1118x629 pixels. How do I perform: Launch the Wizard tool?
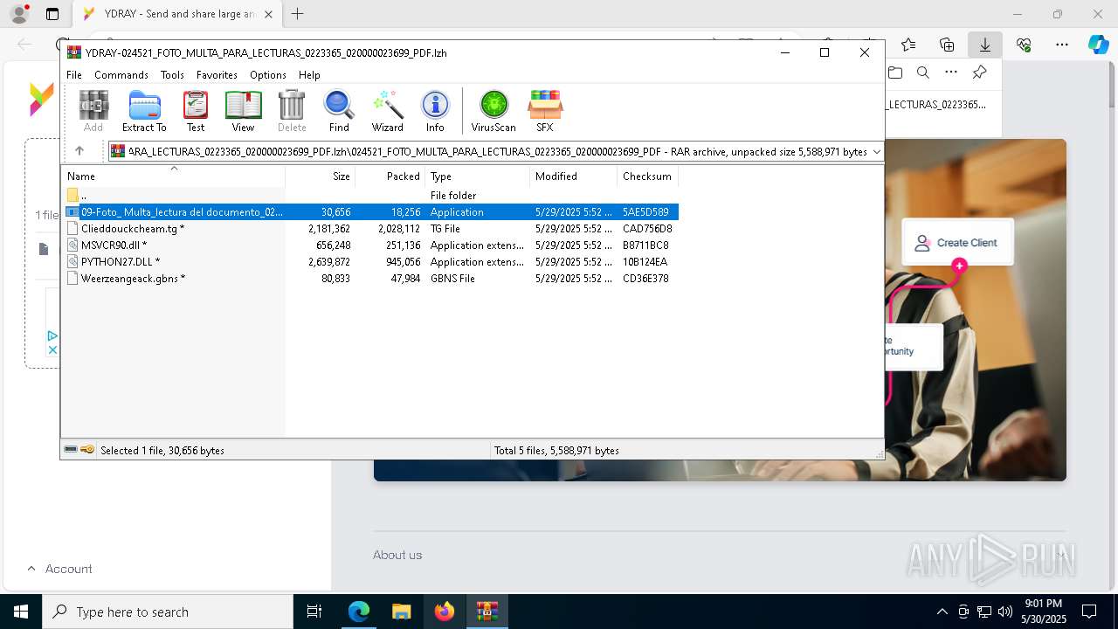tap(387, 111)
